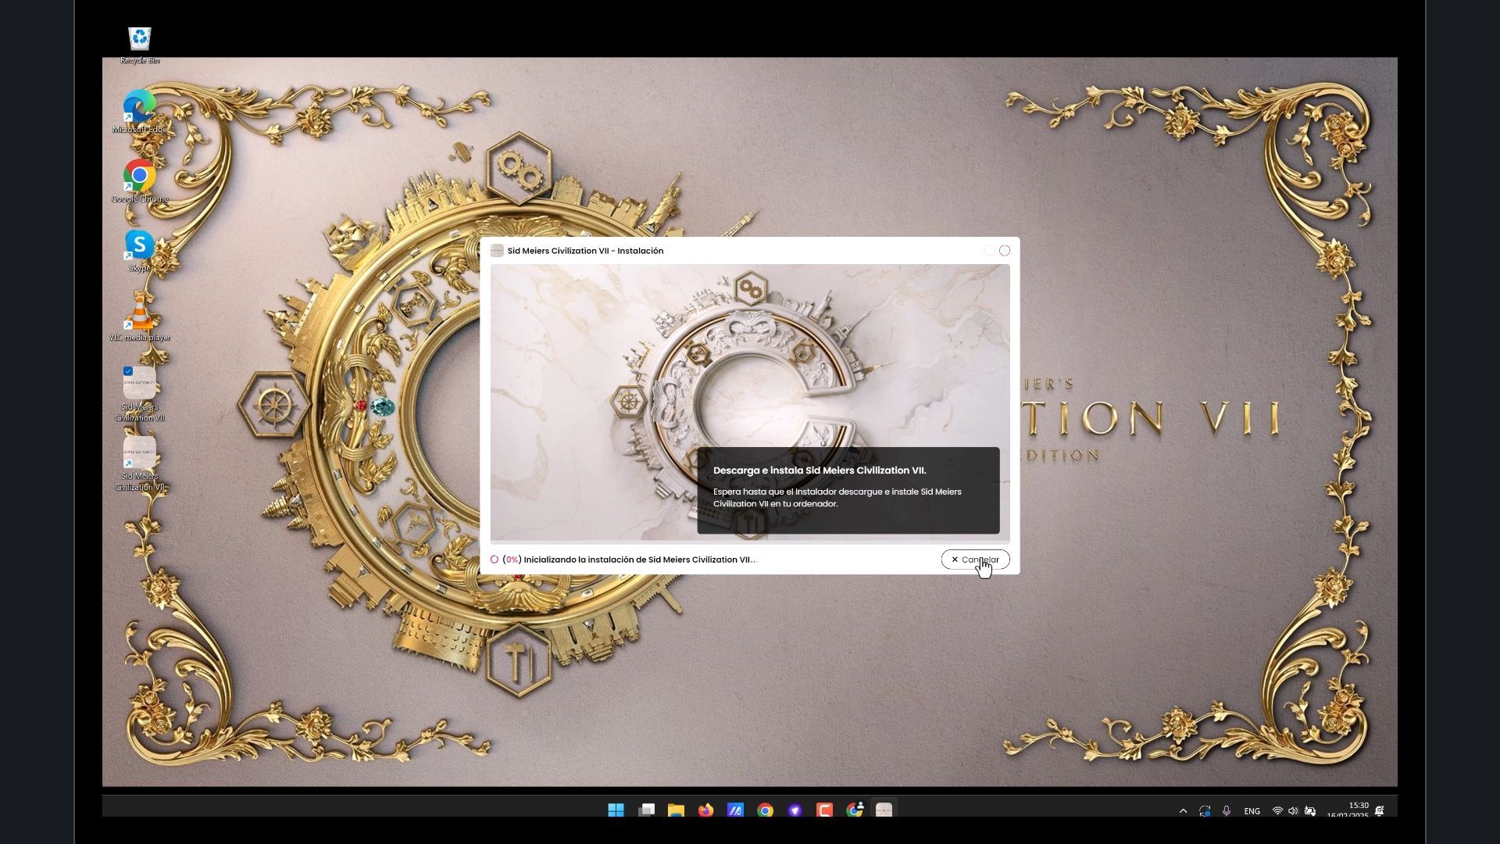1500x844 pixels.
Task: Click the 0% progress spinner indicator
Action: (x=495, y=560)
